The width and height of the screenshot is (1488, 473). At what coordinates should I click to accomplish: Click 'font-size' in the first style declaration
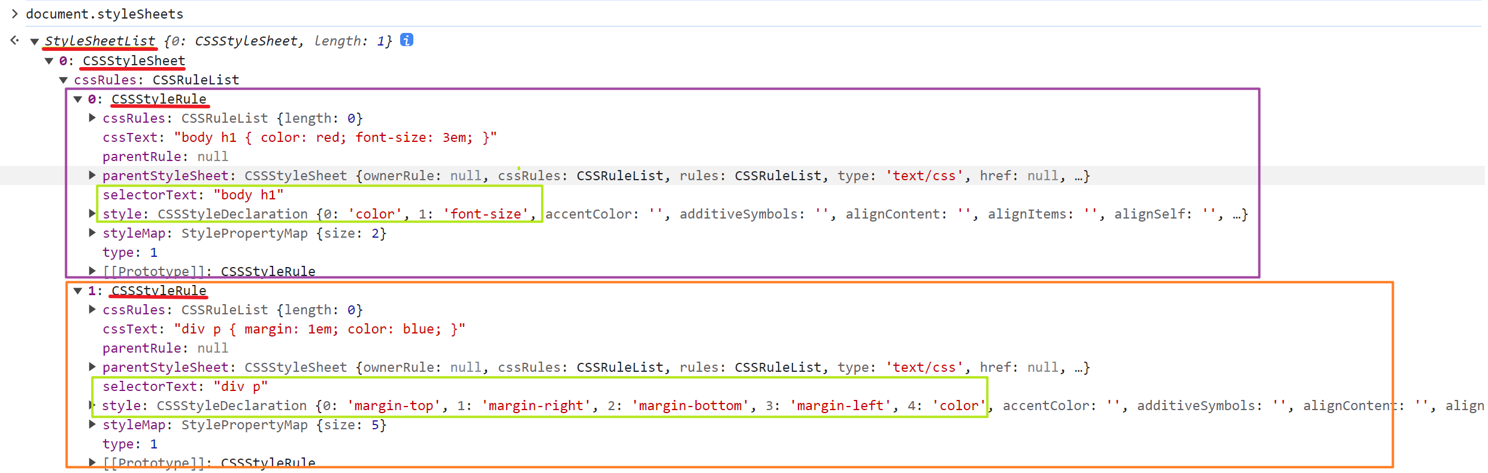pyautogui.click(x=486, y=214)
